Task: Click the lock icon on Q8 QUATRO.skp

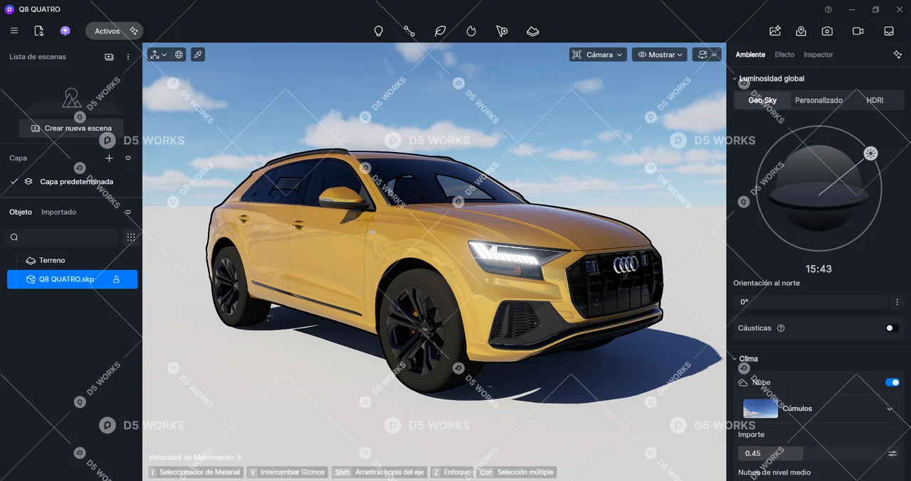Action: [116, 279]
